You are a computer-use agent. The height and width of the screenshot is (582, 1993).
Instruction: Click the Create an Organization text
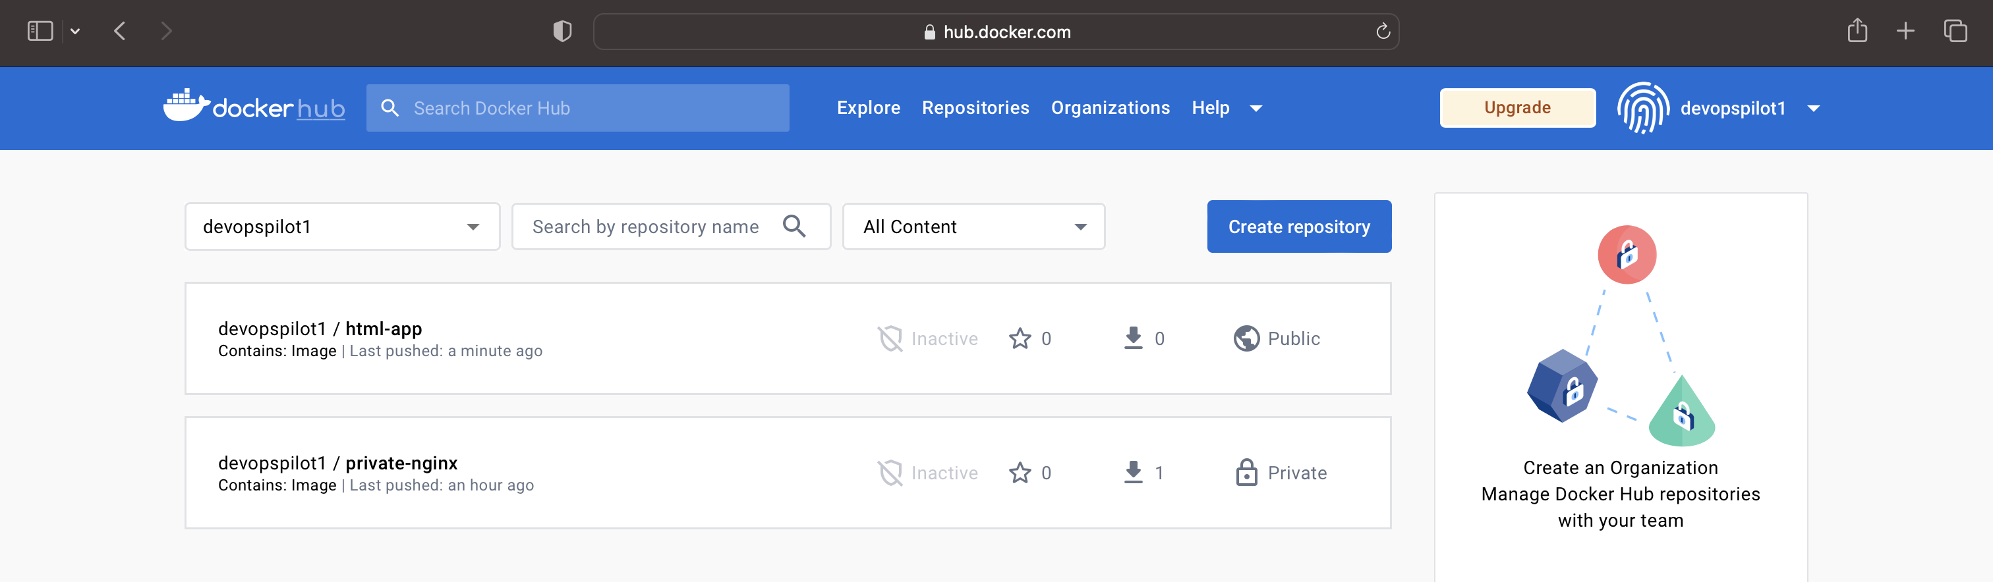point(1620,467)
